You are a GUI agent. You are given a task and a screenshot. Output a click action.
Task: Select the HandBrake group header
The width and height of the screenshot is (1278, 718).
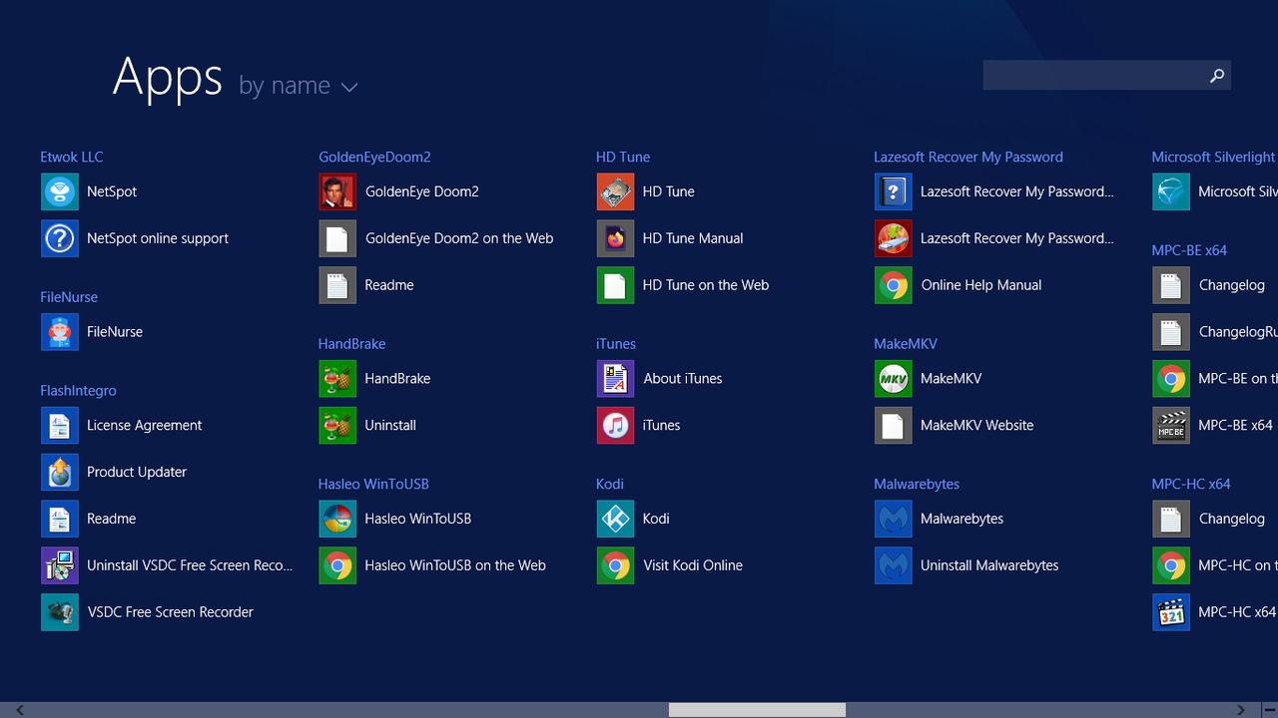click(351, 344)
